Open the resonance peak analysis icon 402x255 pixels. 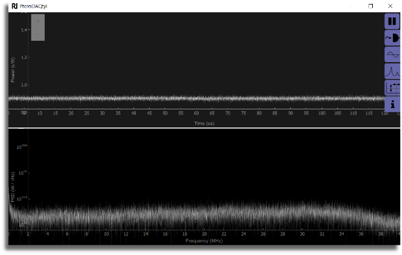coord(392,71)
